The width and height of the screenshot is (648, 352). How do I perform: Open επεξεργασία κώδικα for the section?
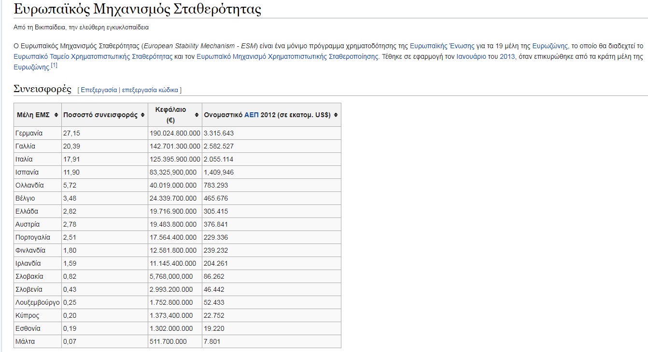(x=150, y=90)
